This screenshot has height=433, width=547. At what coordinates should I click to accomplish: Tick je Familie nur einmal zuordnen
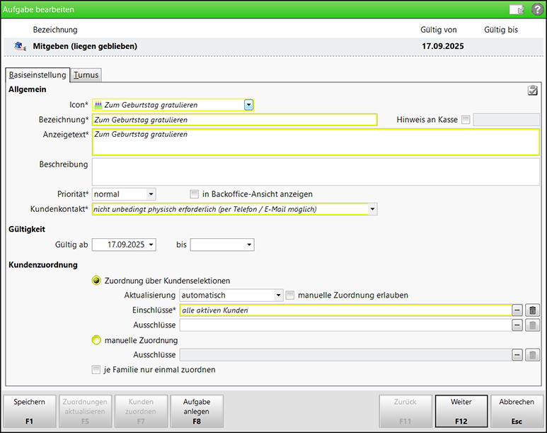pos(96,369)
